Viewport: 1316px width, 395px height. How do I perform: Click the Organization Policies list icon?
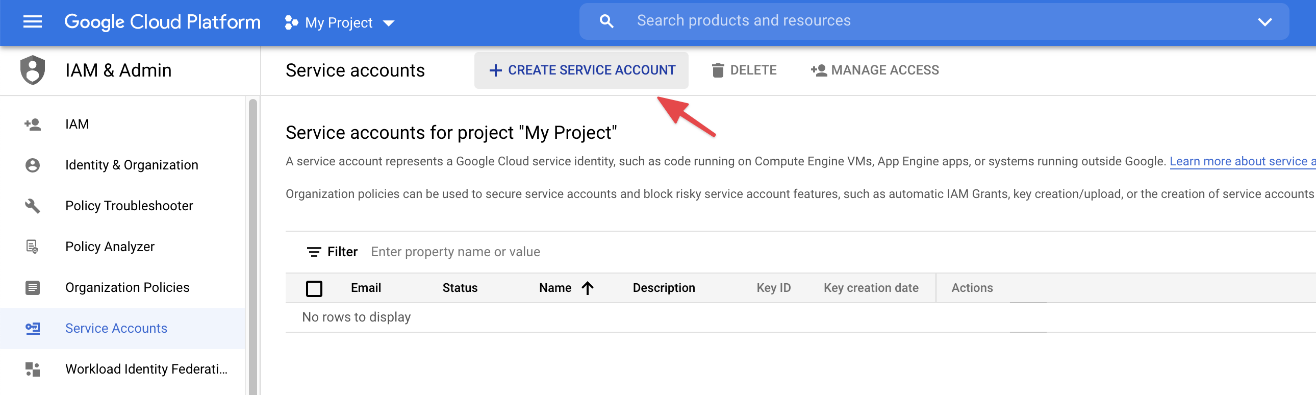[x=33, y=288]
